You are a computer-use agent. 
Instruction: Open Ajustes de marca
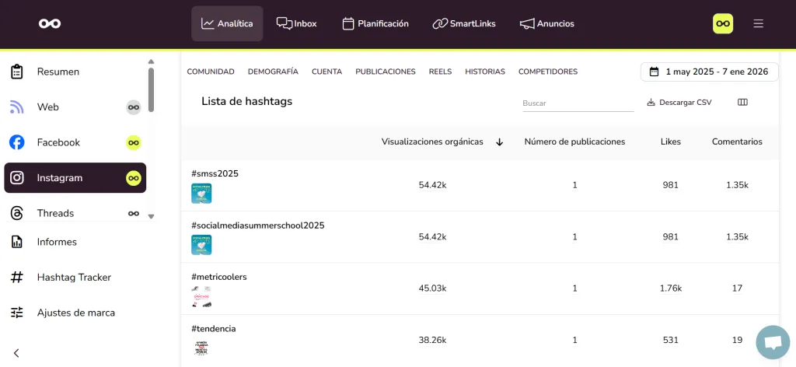75,313
